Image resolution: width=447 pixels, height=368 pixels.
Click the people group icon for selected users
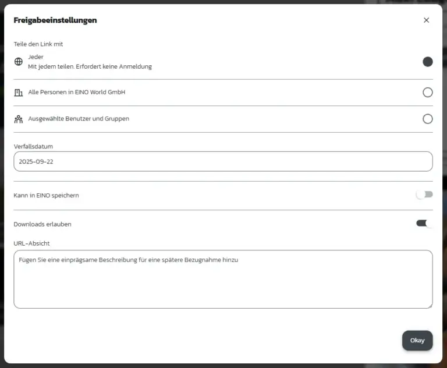(19, 119)
